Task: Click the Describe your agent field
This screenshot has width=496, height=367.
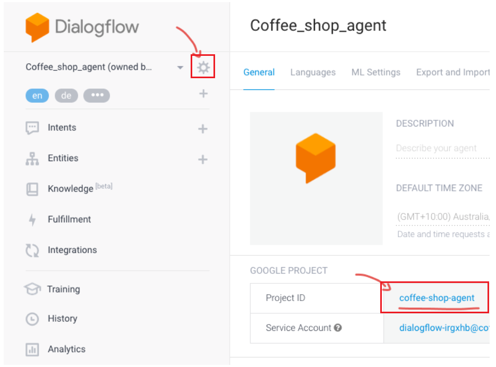Action: tap(443, 148)
